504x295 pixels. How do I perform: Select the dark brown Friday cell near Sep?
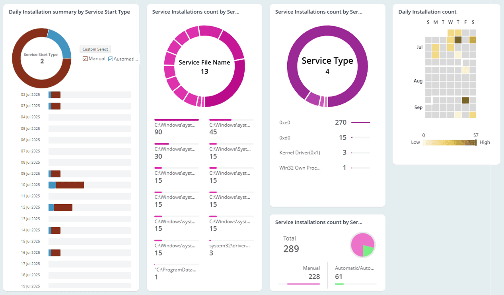[x=465, y=100]
